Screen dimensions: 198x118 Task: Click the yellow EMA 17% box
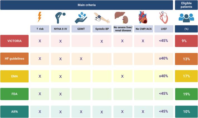(186, 76)
